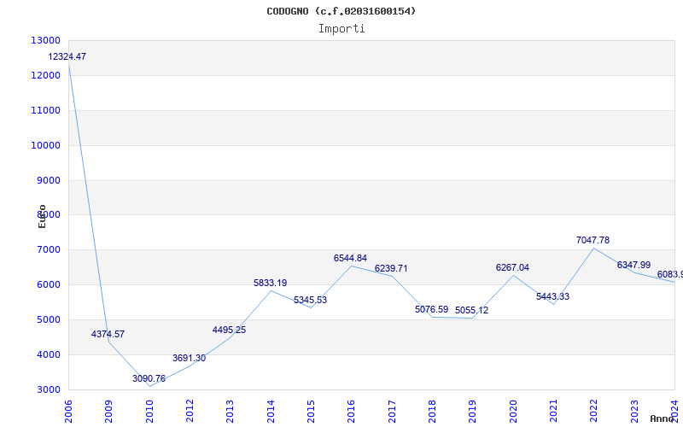Click x-axis year label 2016
The width and height of the screenshot is (683, 427).
[x=352, y=412]
